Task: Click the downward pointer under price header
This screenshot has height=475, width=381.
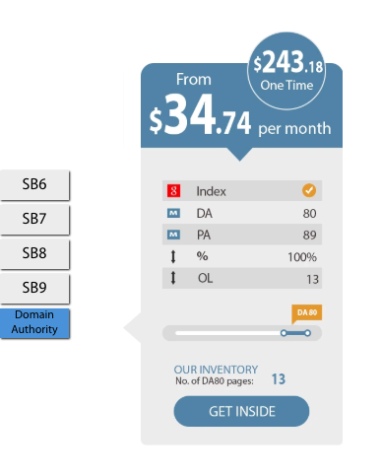Action: tap(239, 155)
